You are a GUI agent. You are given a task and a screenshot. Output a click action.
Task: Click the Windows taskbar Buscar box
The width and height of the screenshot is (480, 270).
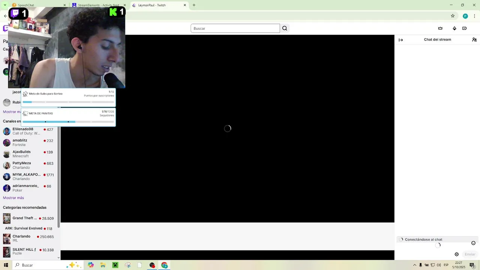(48, 265)
